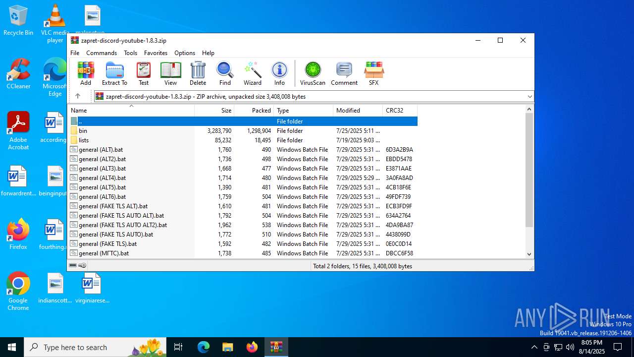This screenshot has width=634, height=357.
Task: Select general (ALT3).bat file
Action: 243,169
